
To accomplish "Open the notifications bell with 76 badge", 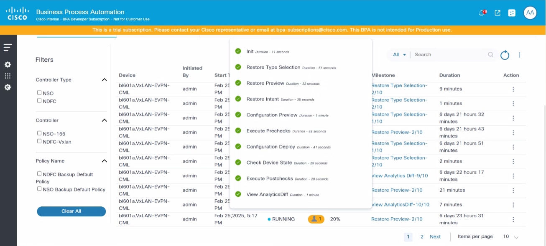I will coord(483,13).
